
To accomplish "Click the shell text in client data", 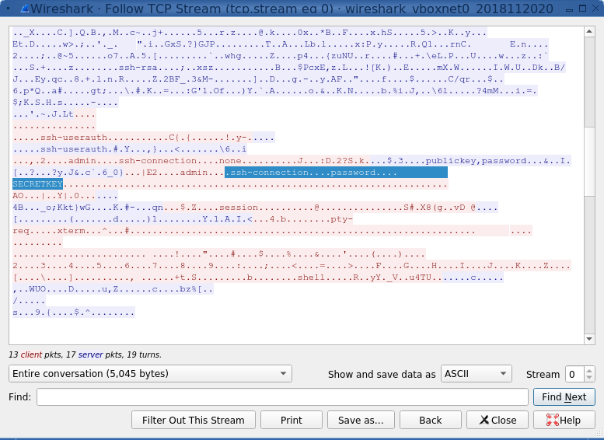I will point(311,278).
